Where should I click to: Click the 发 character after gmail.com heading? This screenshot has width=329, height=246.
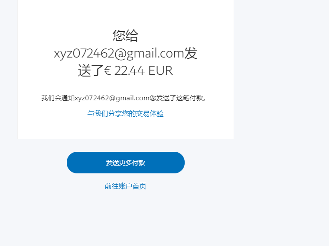coord(191,53)
